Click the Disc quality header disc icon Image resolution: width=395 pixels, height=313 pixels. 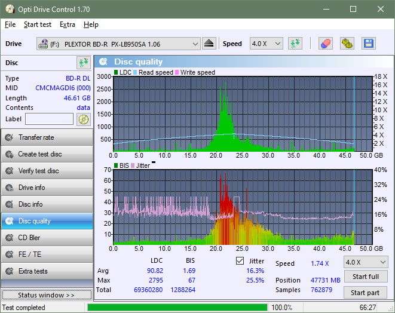click(103, 62)
